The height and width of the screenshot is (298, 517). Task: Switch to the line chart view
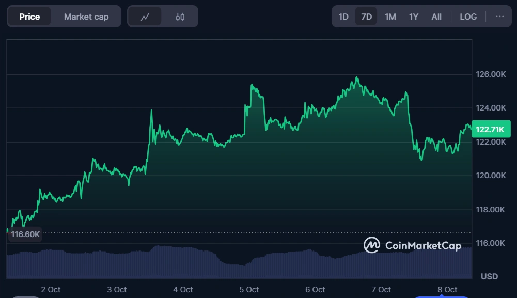coord(145,17)
